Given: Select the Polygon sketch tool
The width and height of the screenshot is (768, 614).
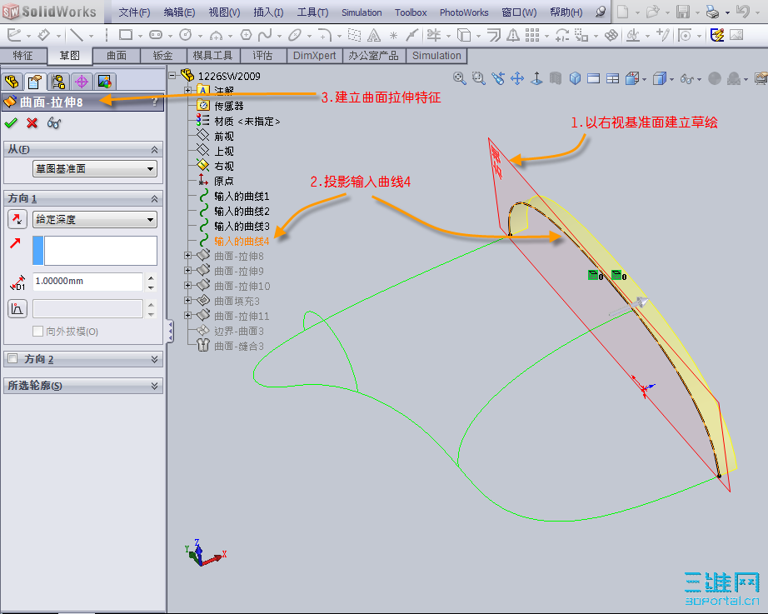Looking at the screenshot, I should click(246, 35).
